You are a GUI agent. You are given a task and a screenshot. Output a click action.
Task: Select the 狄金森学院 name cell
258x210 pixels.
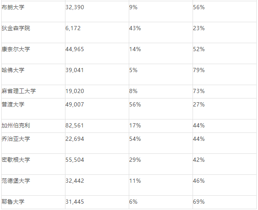point(16,28)
